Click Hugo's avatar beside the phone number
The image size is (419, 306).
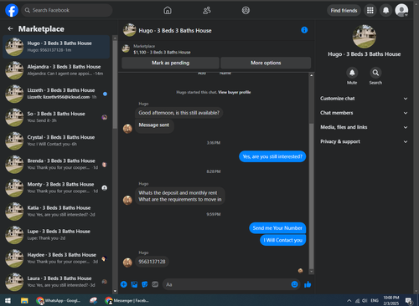click(x=127, y=263)
